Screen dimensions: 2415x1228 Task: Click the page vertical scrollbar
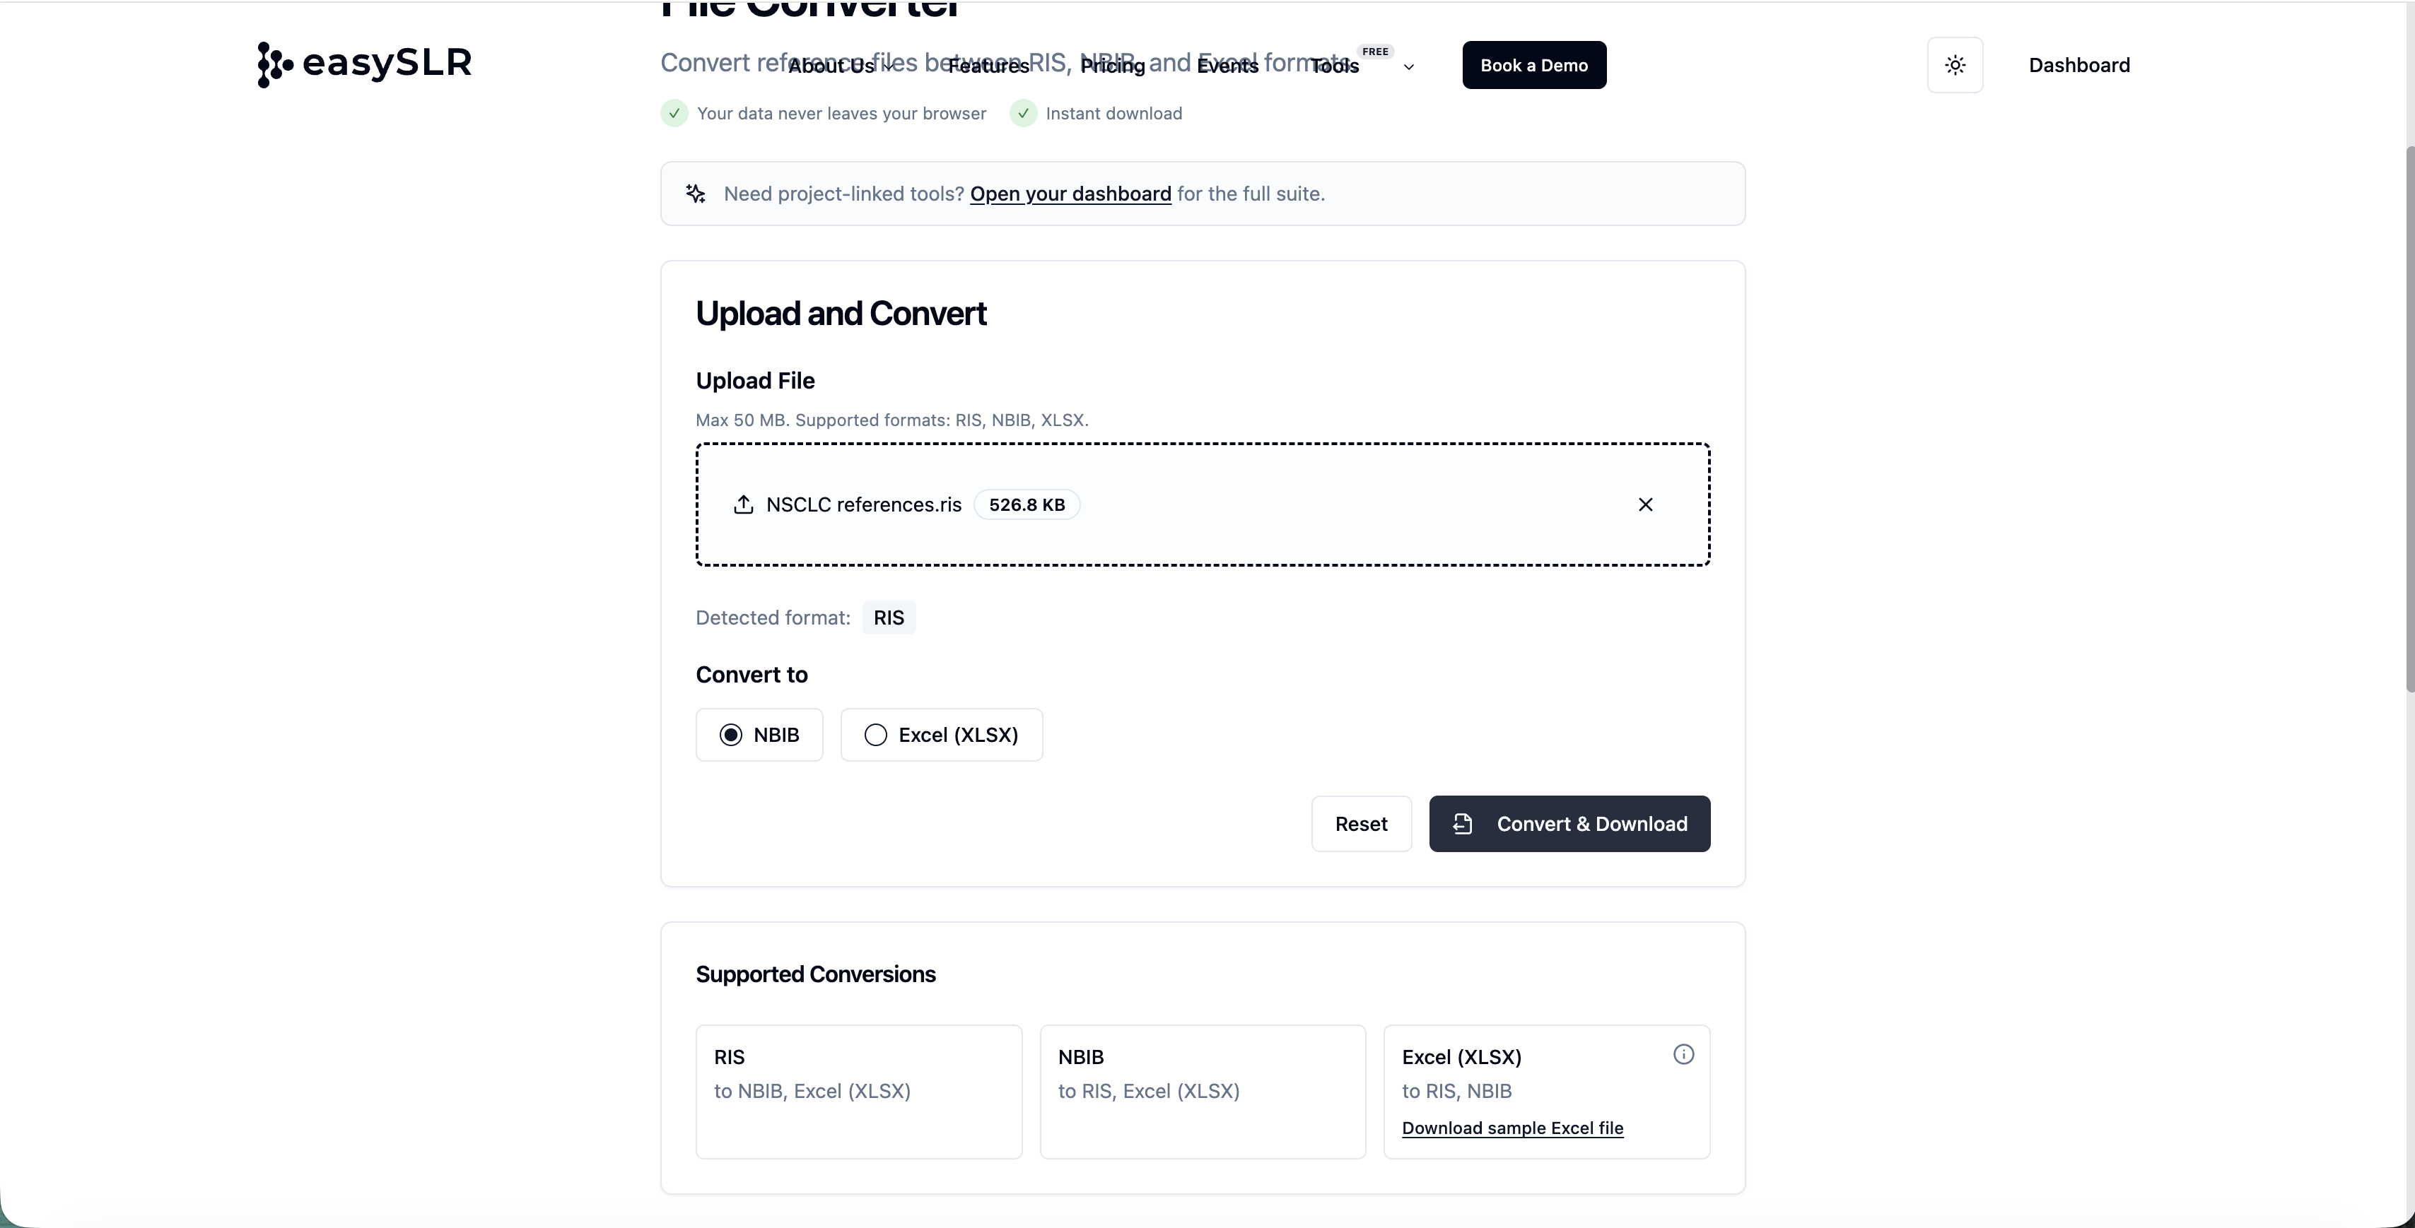point(2409,422)
